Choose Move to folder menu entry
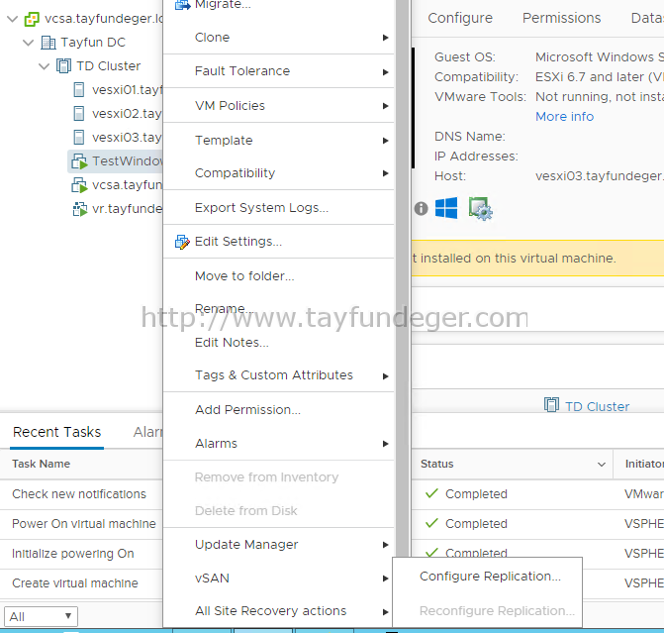This screenshot has width=664, height=633. pyautogui.click(x=278, y=276)
